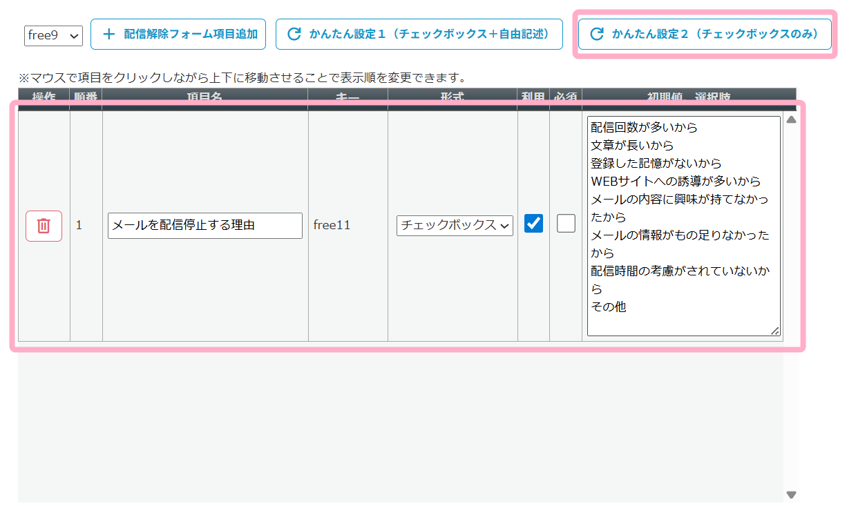This screenshot has width=847, height=515.
Task: Click the scrollbar up arrow
Action: pos(792,119)
